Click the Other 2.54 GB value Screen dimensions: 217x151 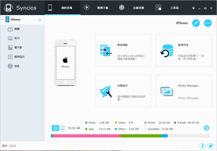(x=134, y=129)
